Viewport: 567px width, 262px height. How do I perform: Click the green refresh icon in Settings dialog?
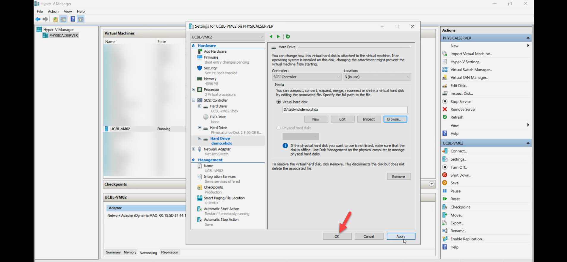(288, 37)
